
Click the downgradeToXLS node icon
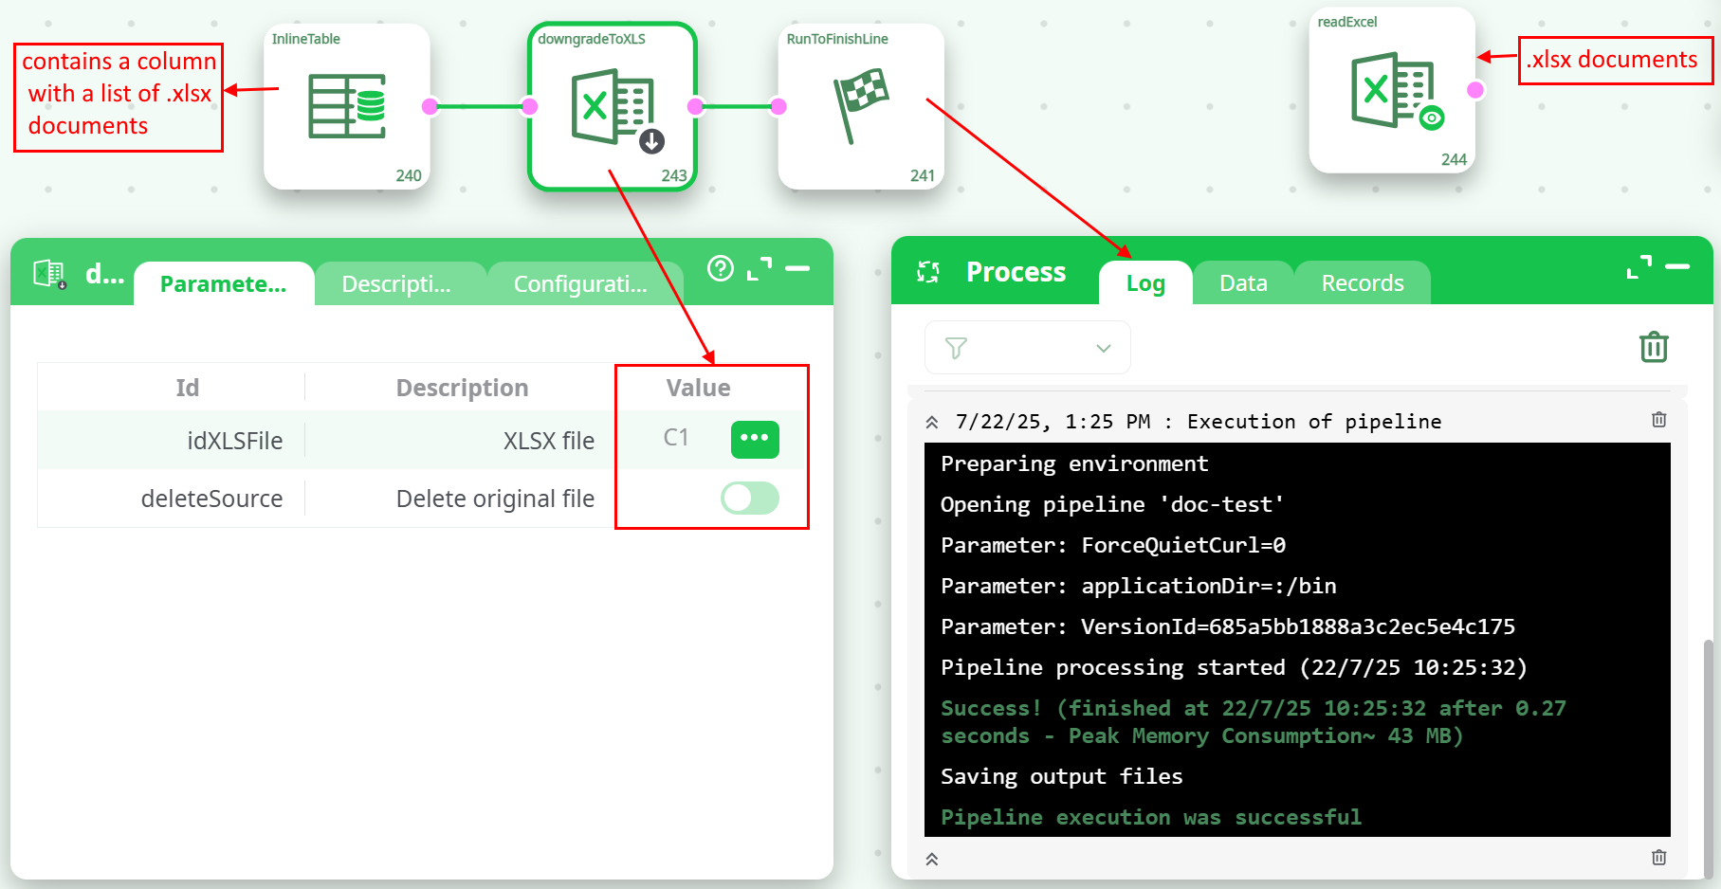tap(613, 107)
